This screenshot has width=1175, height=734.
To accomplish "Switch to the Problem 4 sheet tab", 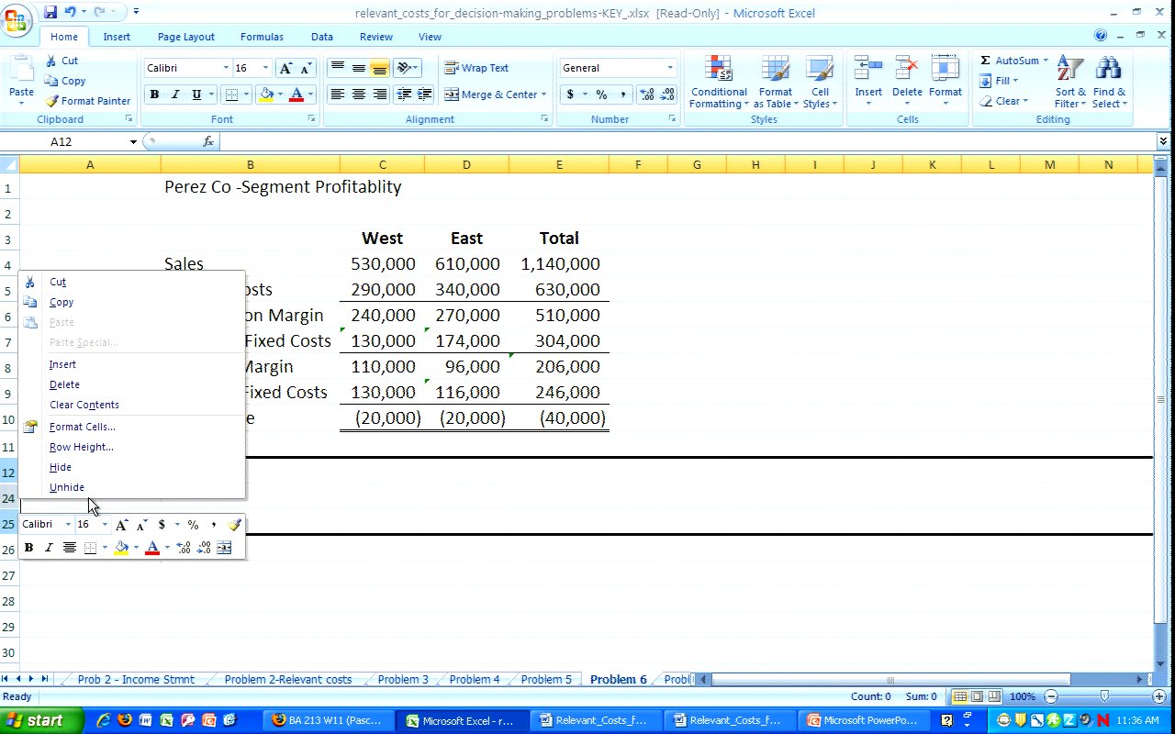I will pos(475,680).
